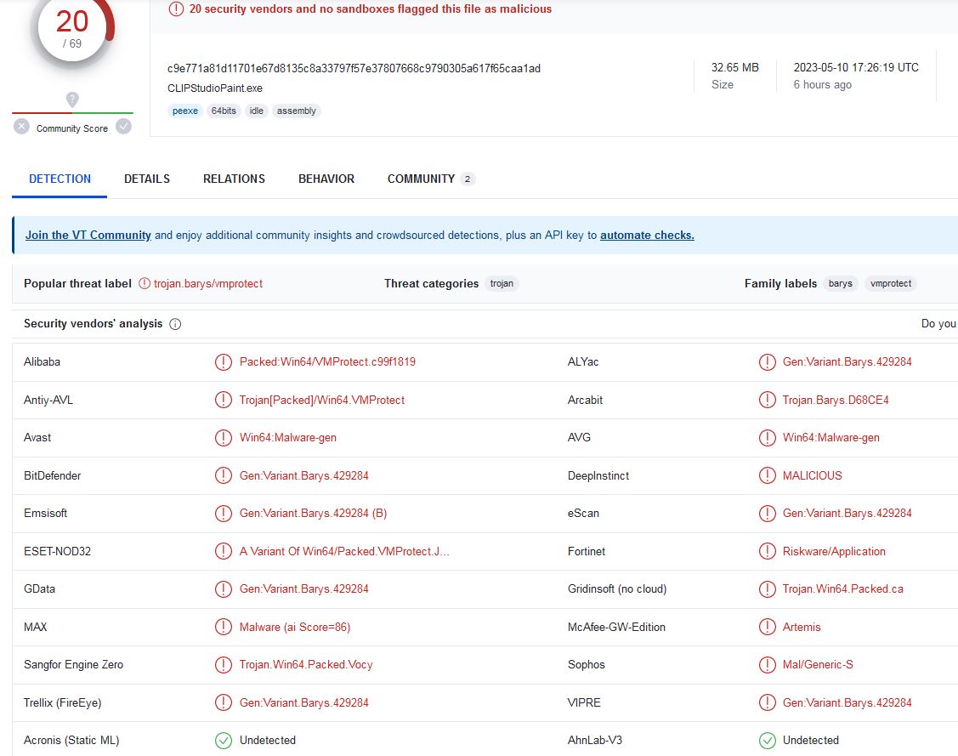Click the detection score 20/69 gauge
958x756 pixels.
click(72, 30)
